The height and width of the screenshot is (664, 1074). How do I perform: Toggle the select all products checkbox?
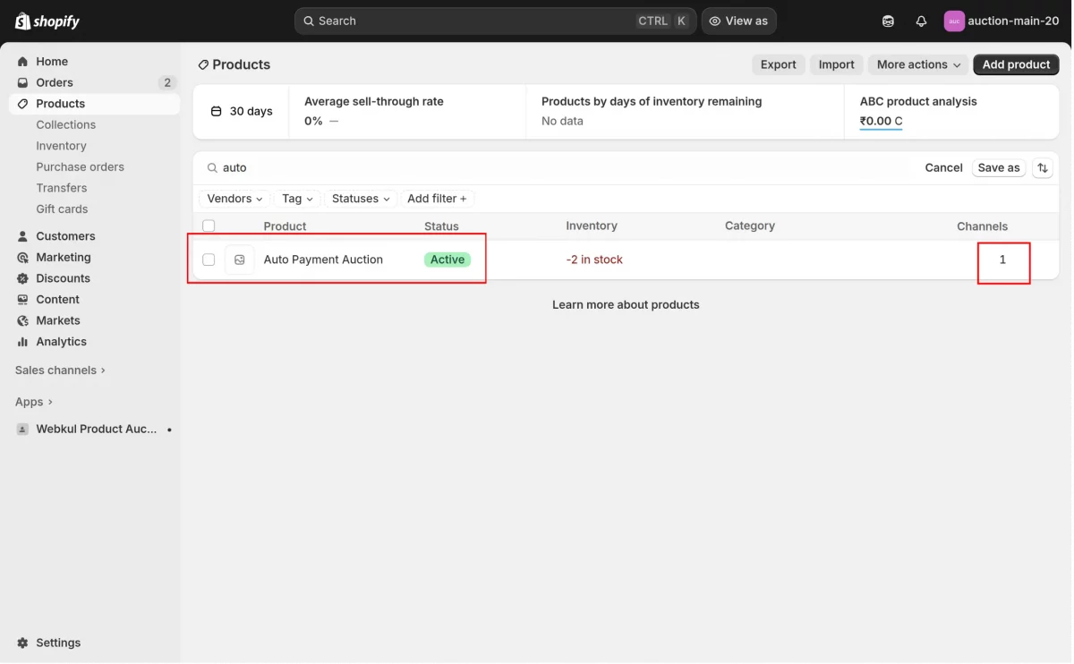coord(209,226)
